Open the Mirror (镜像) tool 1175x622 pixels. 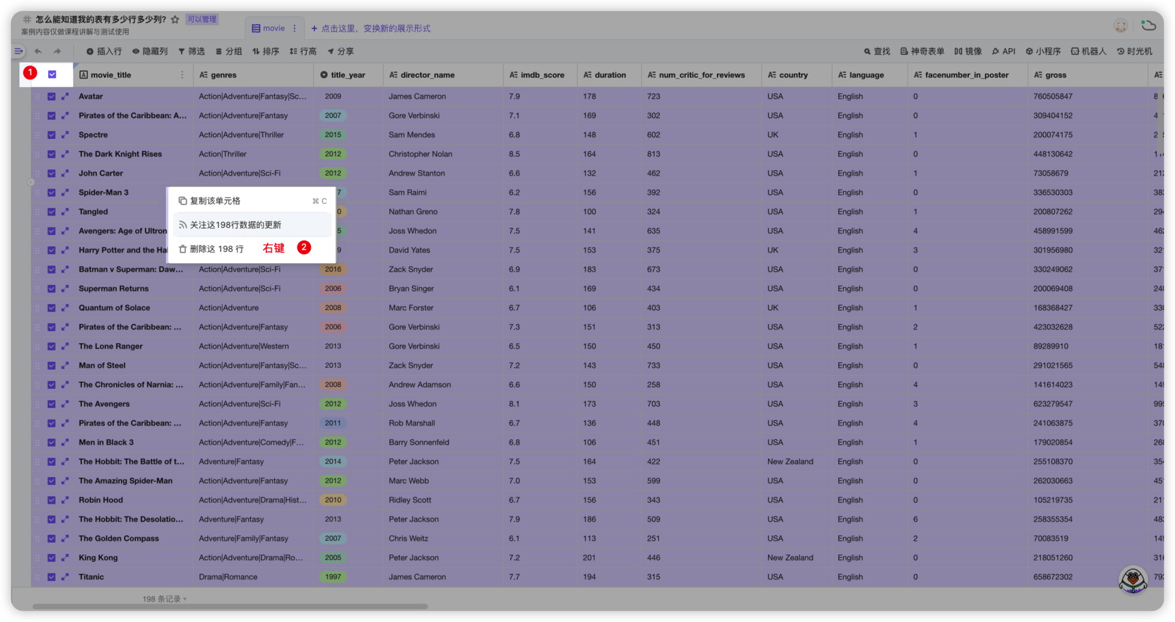tap(968, 52)
